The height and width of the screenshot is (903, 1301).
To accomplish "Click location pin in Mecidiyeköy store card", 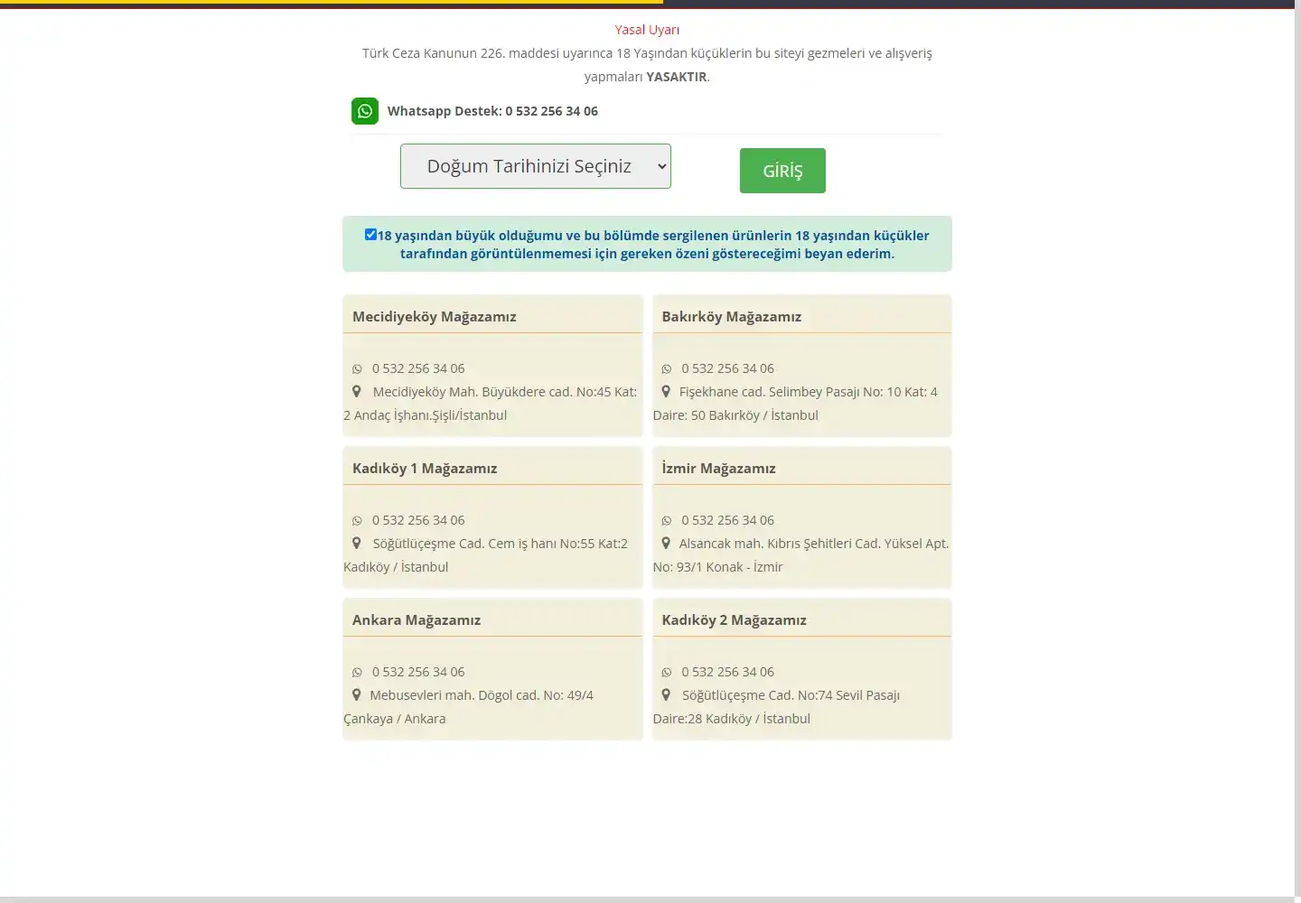I will (x=357, y=392).
